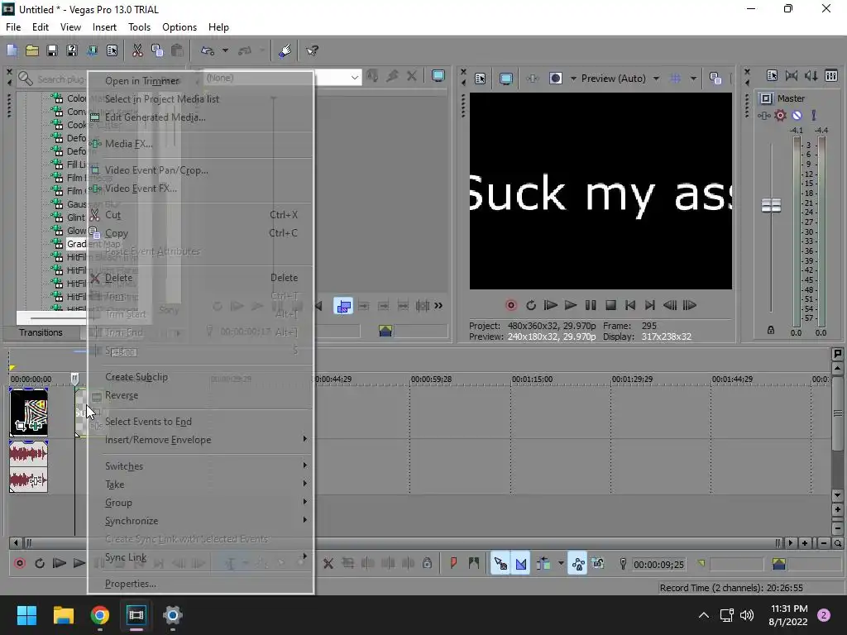The height and width of the screenshot is (635, 847).
Task: Click preview Go to Start button
Action: point(629,306)
